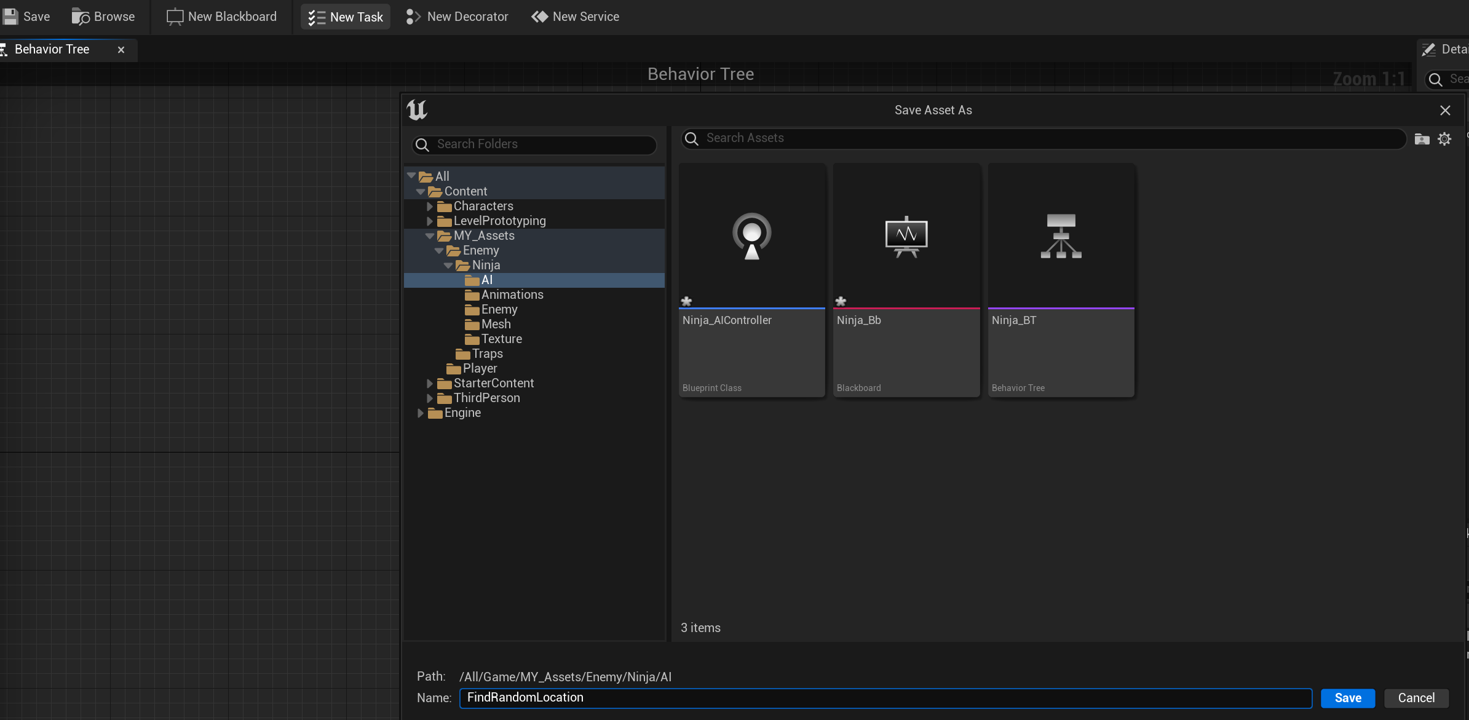Click the blue Save button
This screenshot has width=1469, height=720.
[x=1347, y=698]
